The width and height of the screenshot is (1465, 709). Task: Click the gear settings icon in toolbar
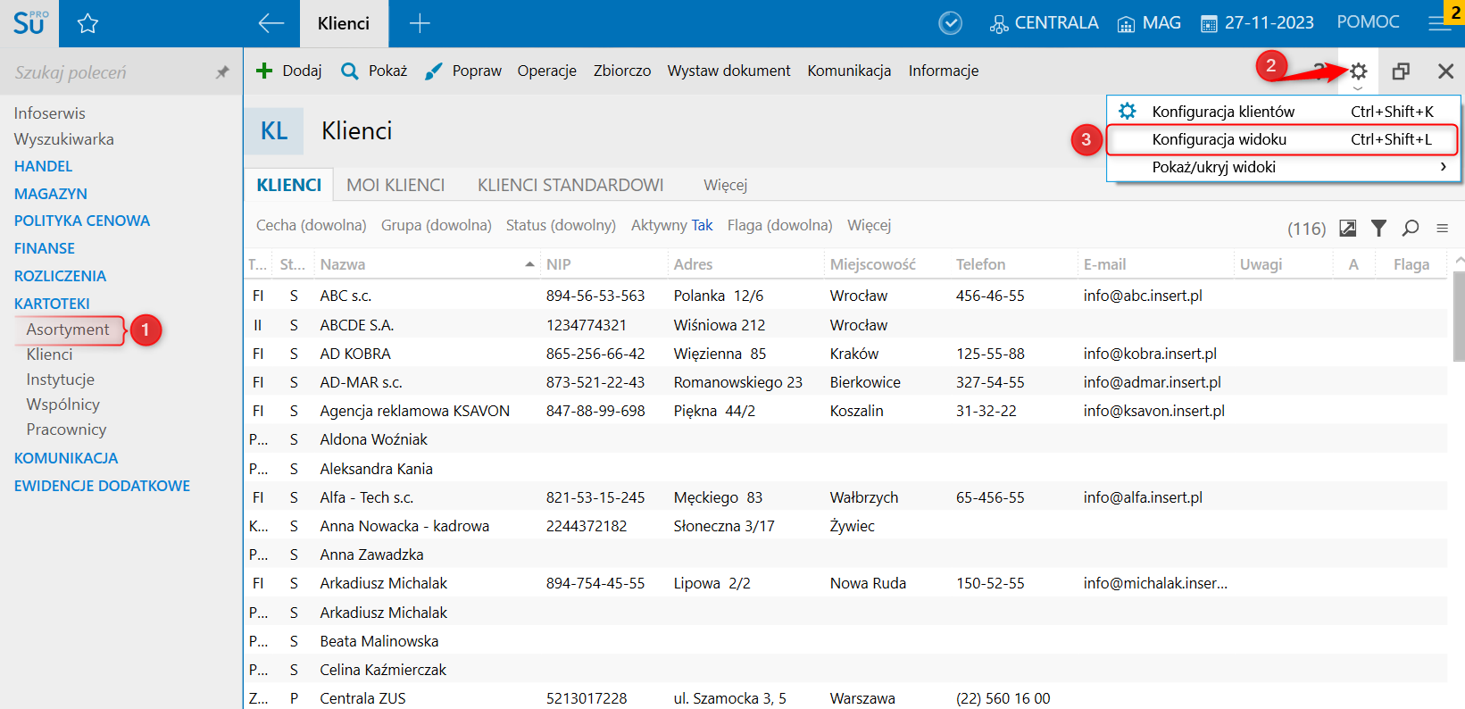pyautogui.click(x=1358, y=71)
